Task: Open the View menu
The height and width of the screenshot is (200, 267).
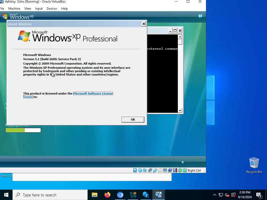Action: pos(28,9)
